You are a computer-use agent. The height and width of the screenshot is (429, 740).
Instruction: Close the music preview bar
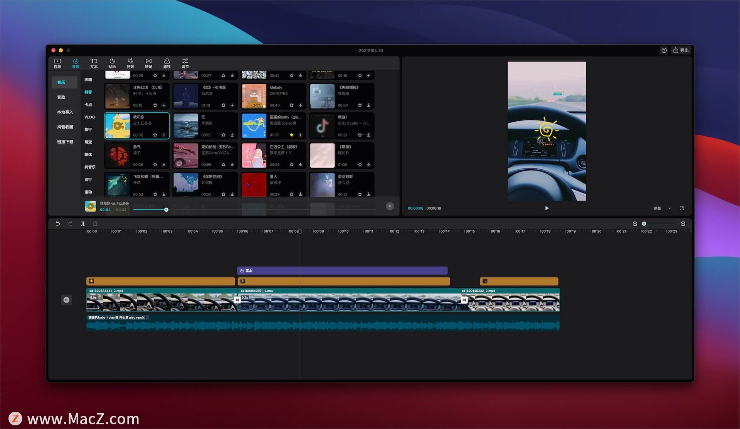coord(390,206)
